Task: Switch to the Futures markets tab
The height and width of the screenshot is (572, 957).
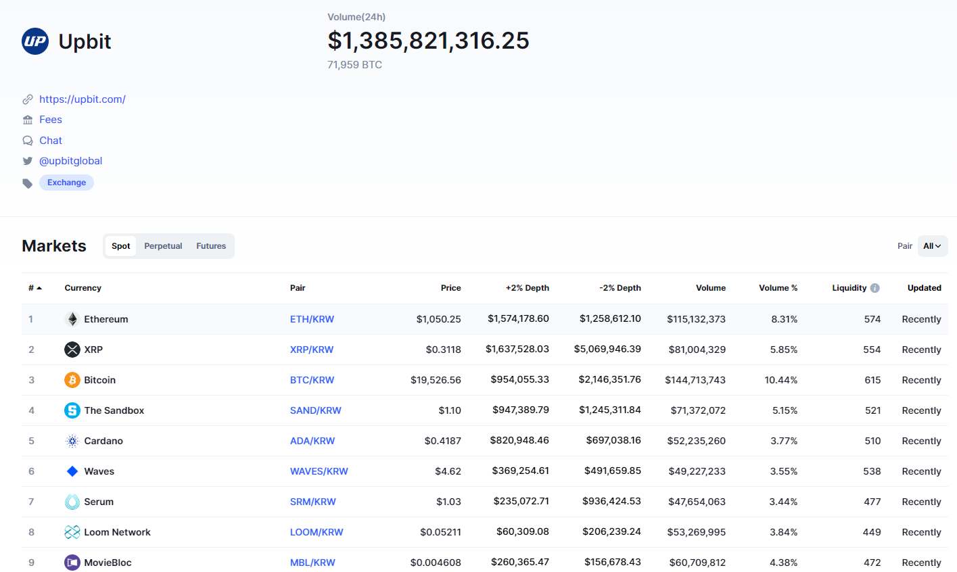Action: click(x=211, y=246)
